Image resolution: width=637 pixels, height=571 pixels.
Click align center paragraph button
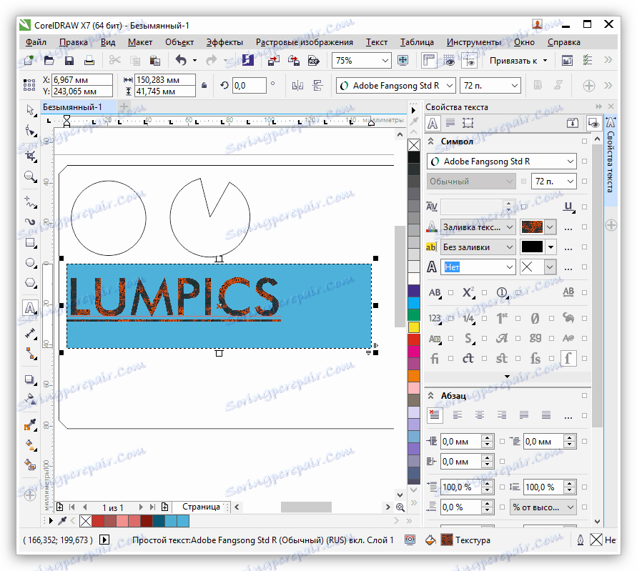point(480,415)
